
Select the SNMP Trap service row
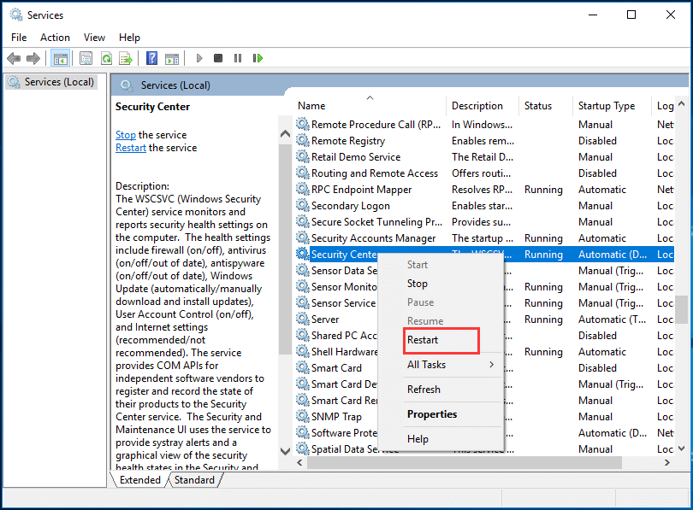(x=485, y=417)
